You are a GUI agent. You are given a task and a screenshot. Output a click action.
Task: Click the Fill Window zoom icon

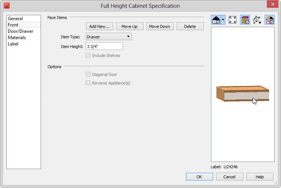coord(233,20)
